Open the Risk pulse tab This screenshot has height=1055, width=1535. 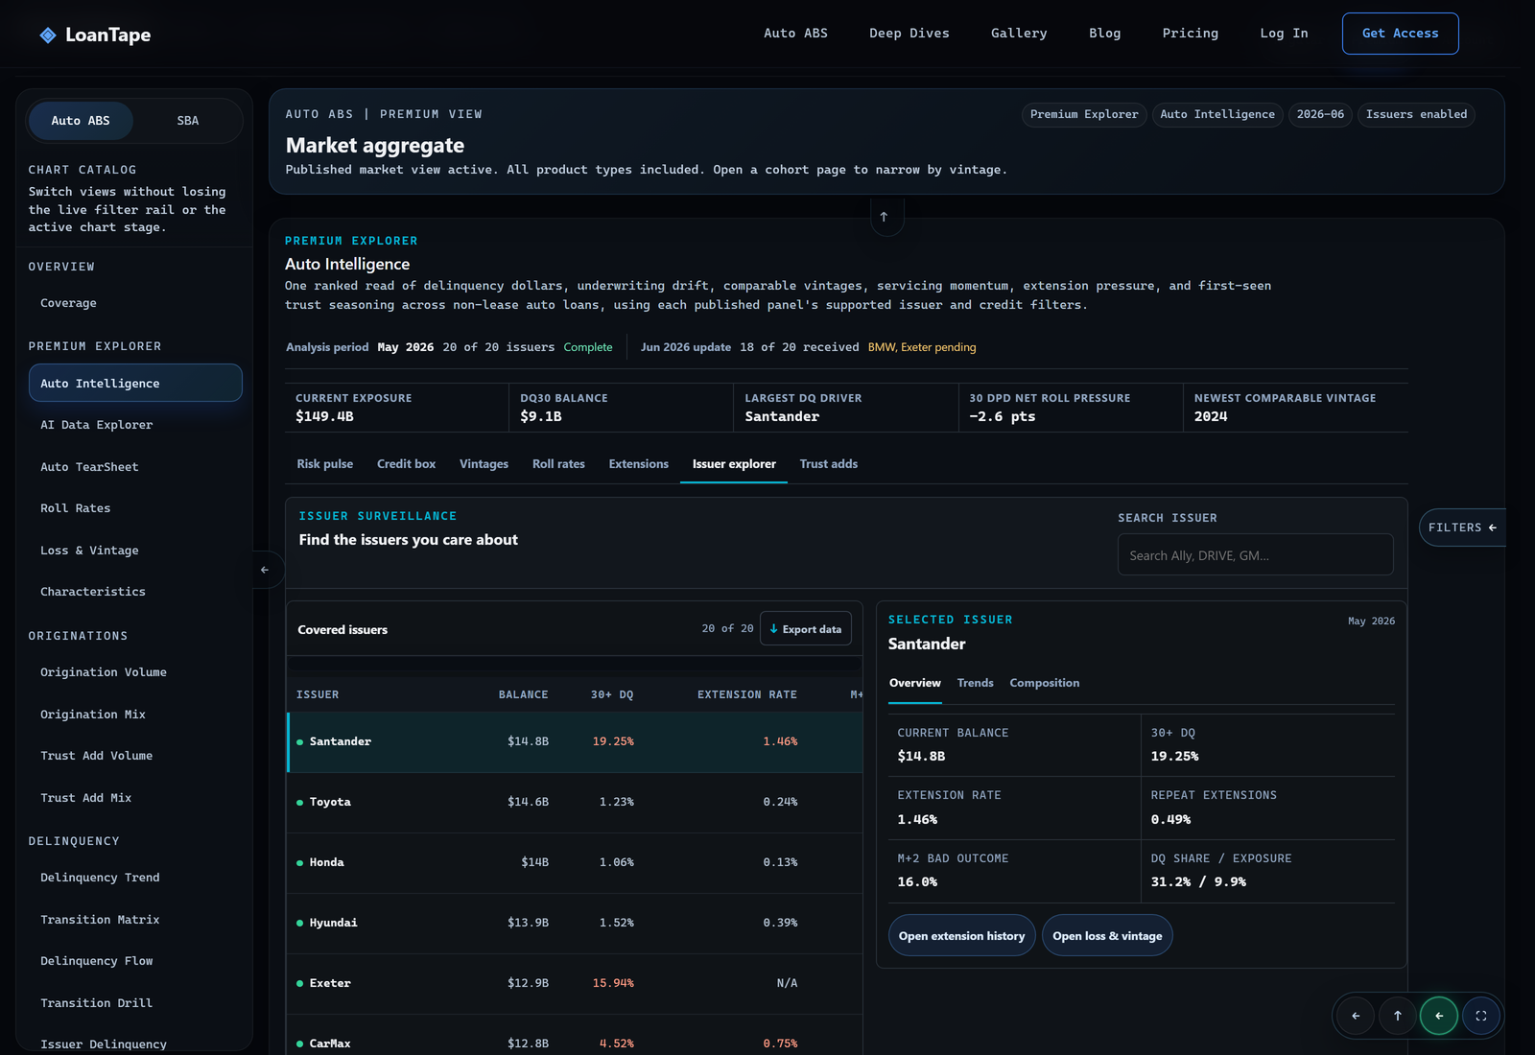point(325,464)
